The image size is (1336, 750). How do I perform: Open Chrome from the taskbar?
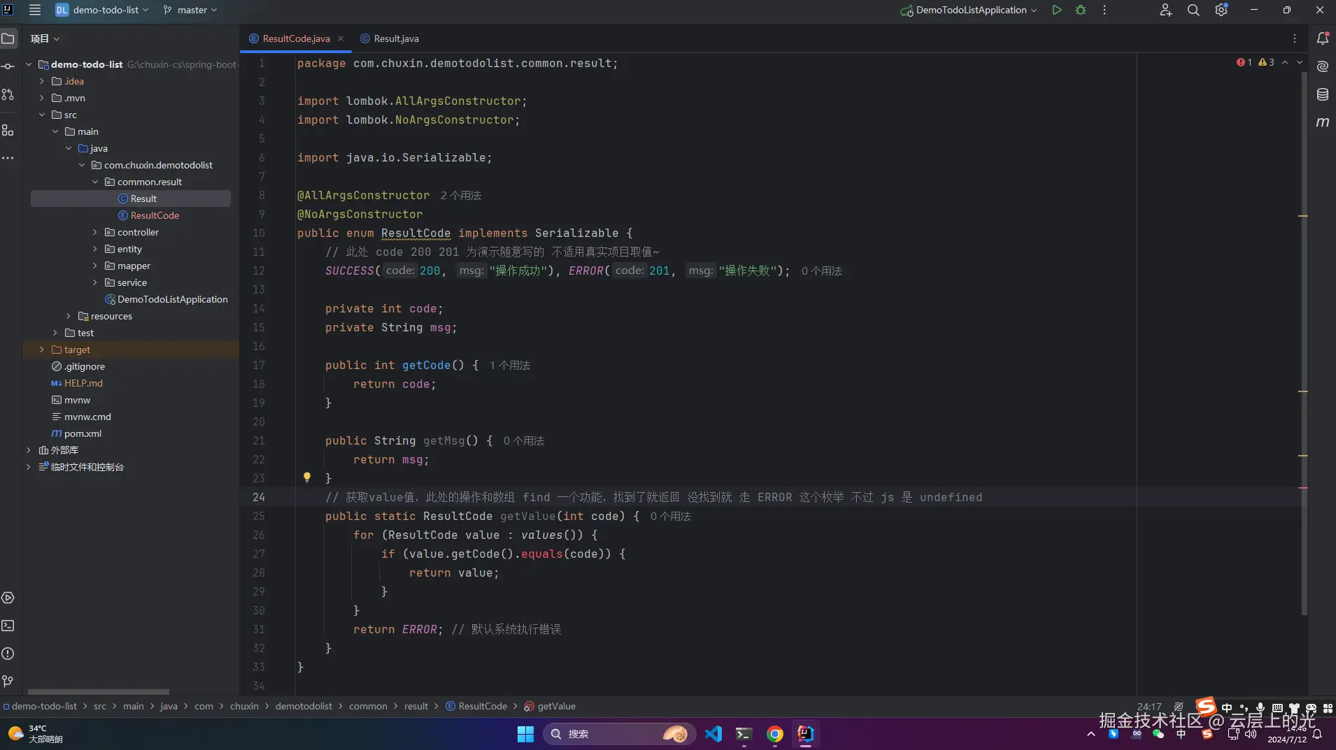[x=774, y=734]
